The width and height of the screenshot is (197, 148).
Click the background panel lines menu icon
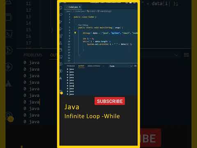(186, 55)
